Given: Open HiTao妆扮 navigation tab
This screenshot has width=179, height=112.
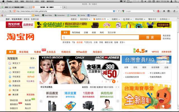Looking at the screenshot, I should (x=82, y=52).
